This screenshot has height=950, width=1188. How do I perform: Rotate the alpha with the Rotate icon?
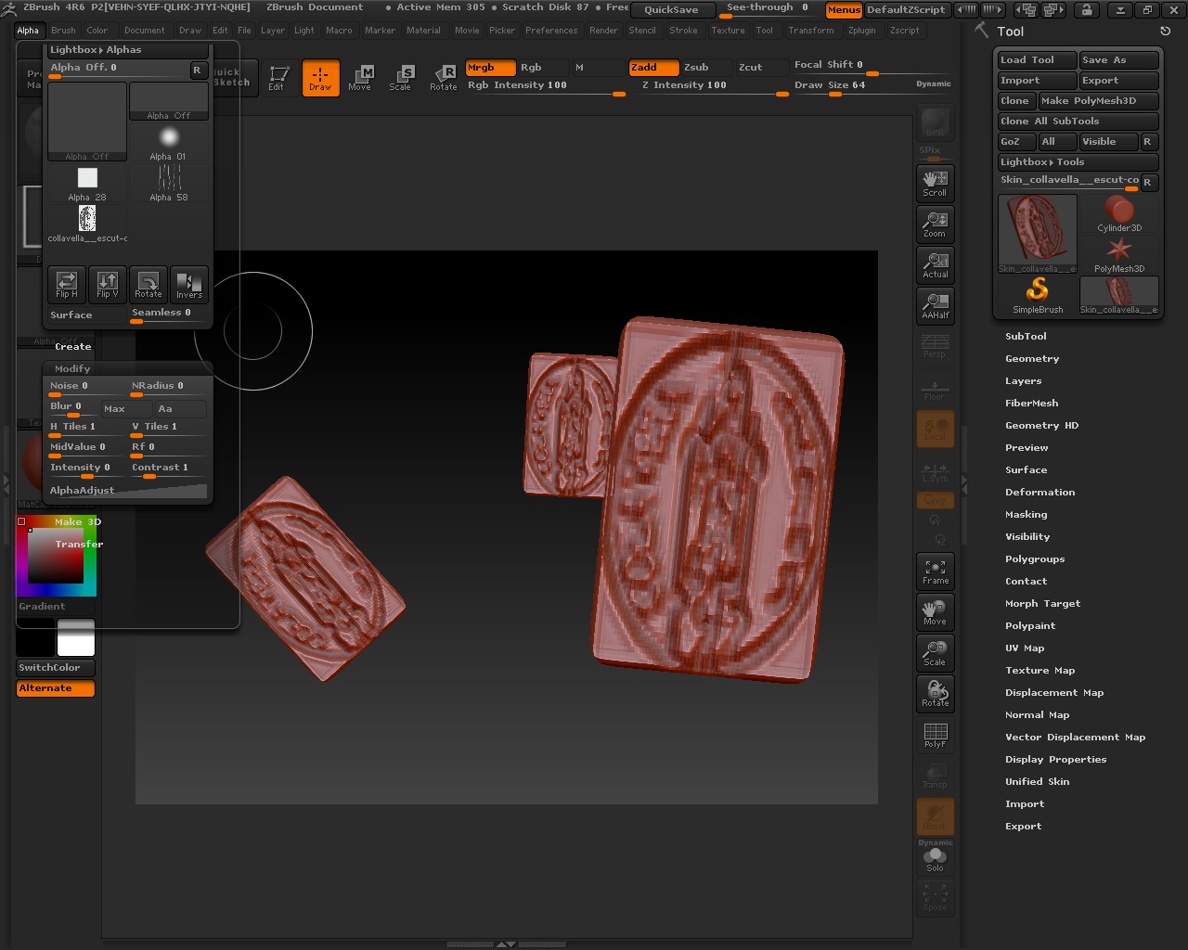[x=148, y=285]
